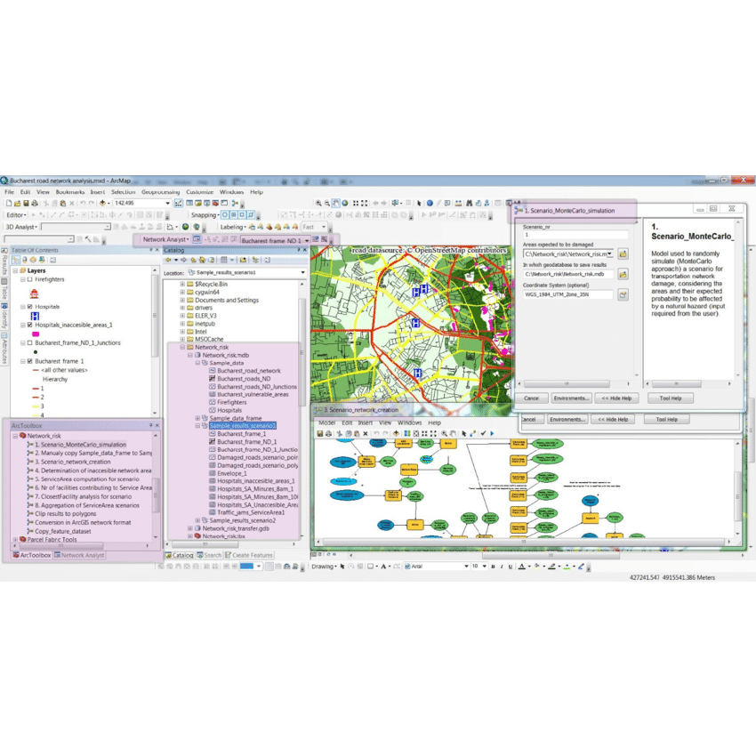This screenshot has height=756, width=756.
Task: Switch to the Network Analyst tab at bottom
Action: point(79,555)
